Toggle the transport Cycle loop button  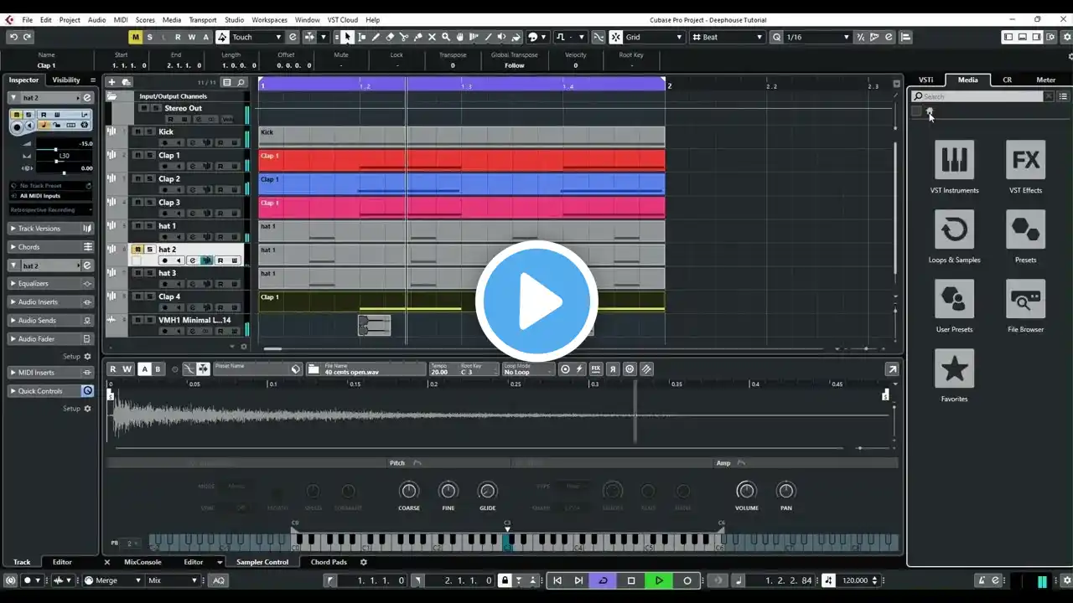(x=603, y=580)
